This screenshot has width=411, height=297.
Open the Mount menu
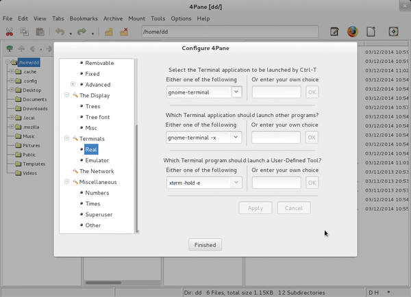tap(136, 18)
